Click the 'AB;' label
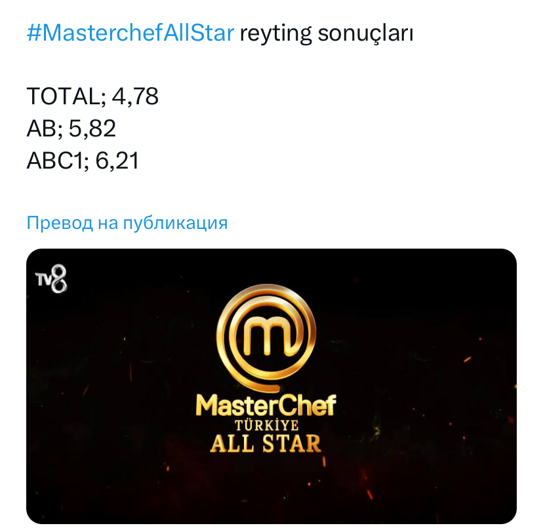Viewport: 543px width, 532px height. pos(45,129)
